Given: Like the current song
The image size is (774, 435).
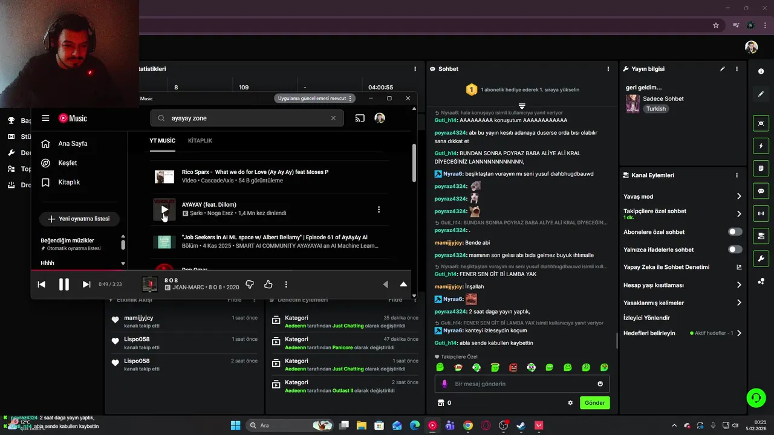Looking at the screenshot, I should coord(268,285).
